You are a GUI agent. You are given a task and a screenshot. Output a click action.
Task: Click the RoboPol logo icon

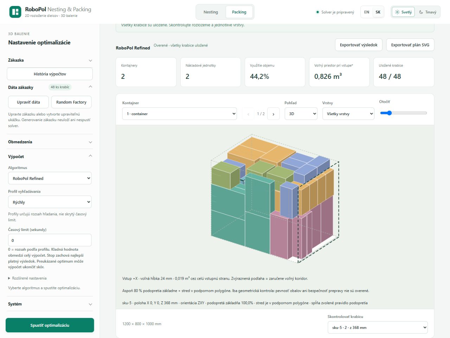point(15,12)
